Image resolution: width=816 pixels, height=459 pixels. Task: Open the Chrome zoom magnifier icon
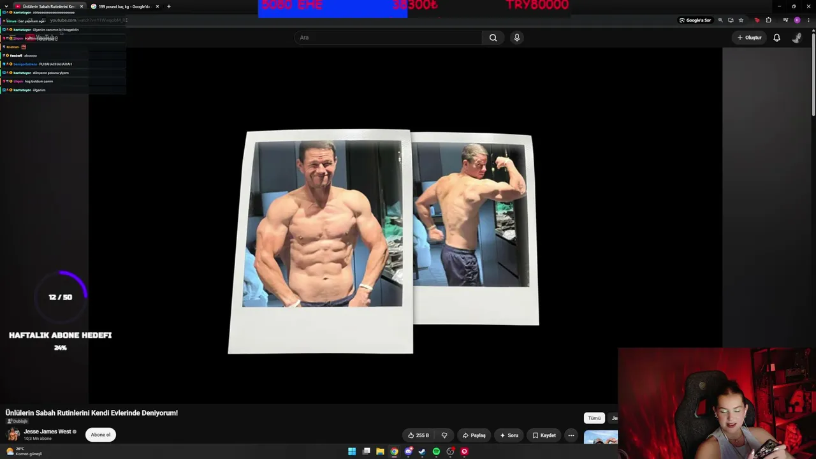tap(720, 20)
